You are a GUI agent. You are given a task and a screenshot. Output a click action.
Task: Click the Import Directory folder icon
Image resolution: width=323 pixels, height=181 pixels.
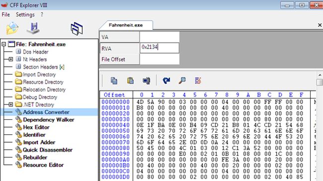[x=18, y=74]
